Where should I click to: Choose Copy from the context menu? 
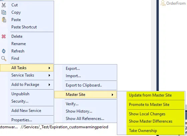click(x=27, y=12)
